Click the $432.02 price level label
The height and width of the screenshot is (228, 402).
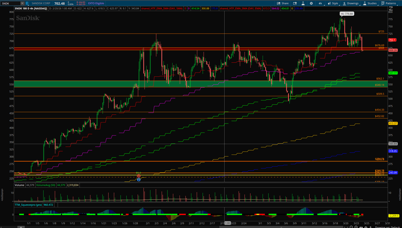click(379, 116)
